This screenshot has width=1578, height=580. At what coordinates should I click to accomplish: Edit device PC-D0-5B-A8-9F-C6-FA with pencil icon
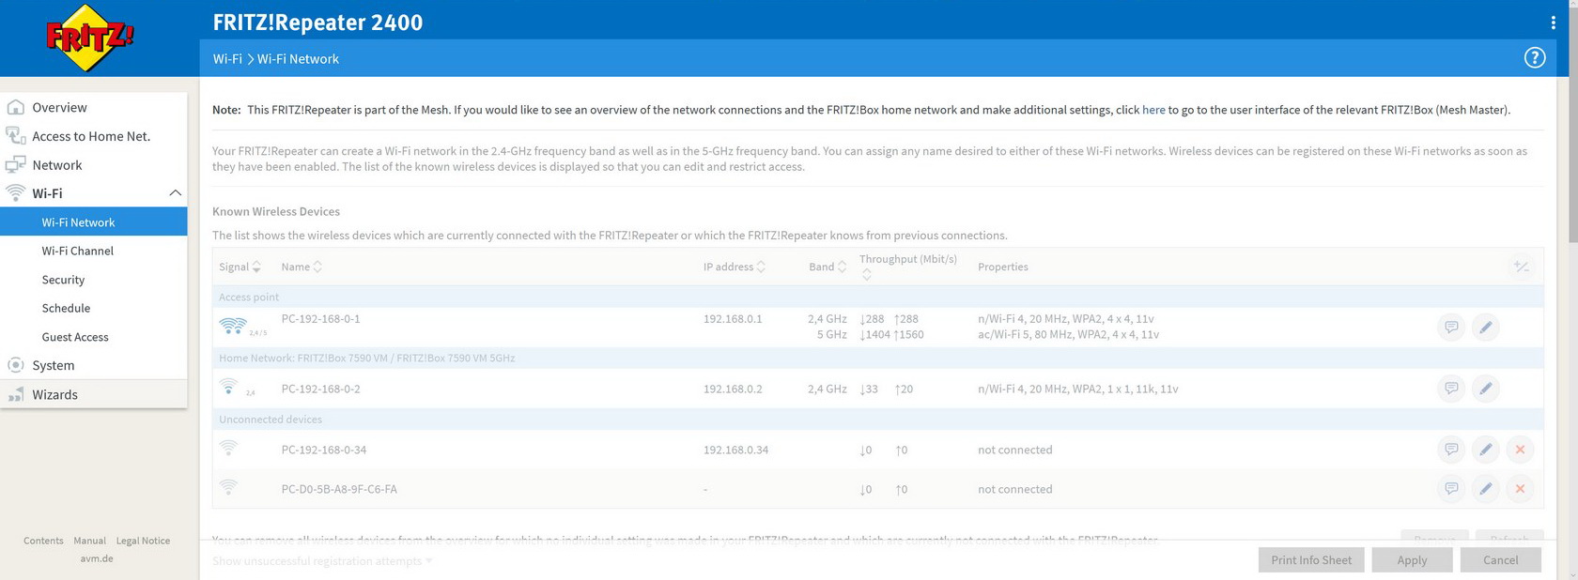(x=1485, y=489)
